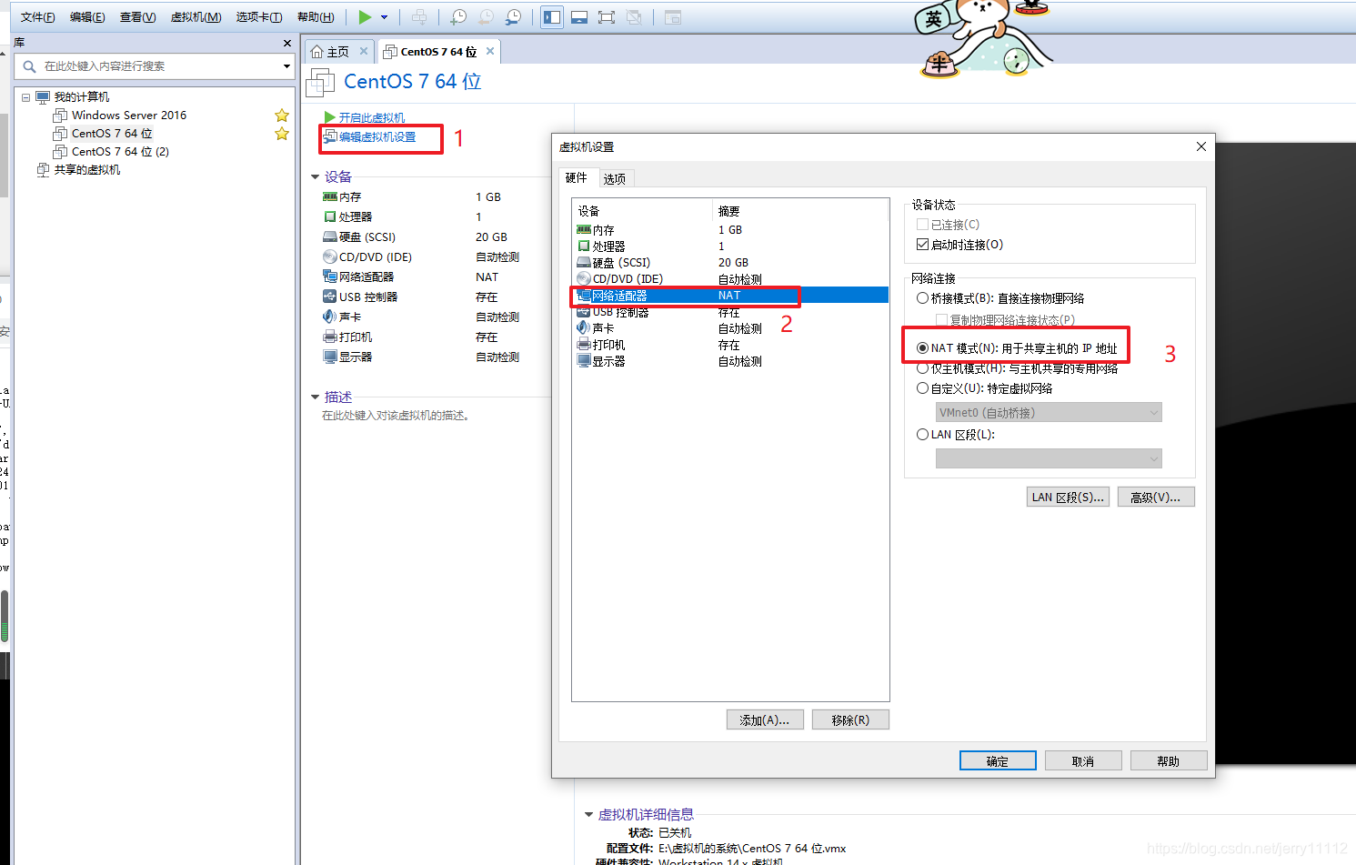Select CentOS 7 64 位 (2) in library

(x=120, y=152)
